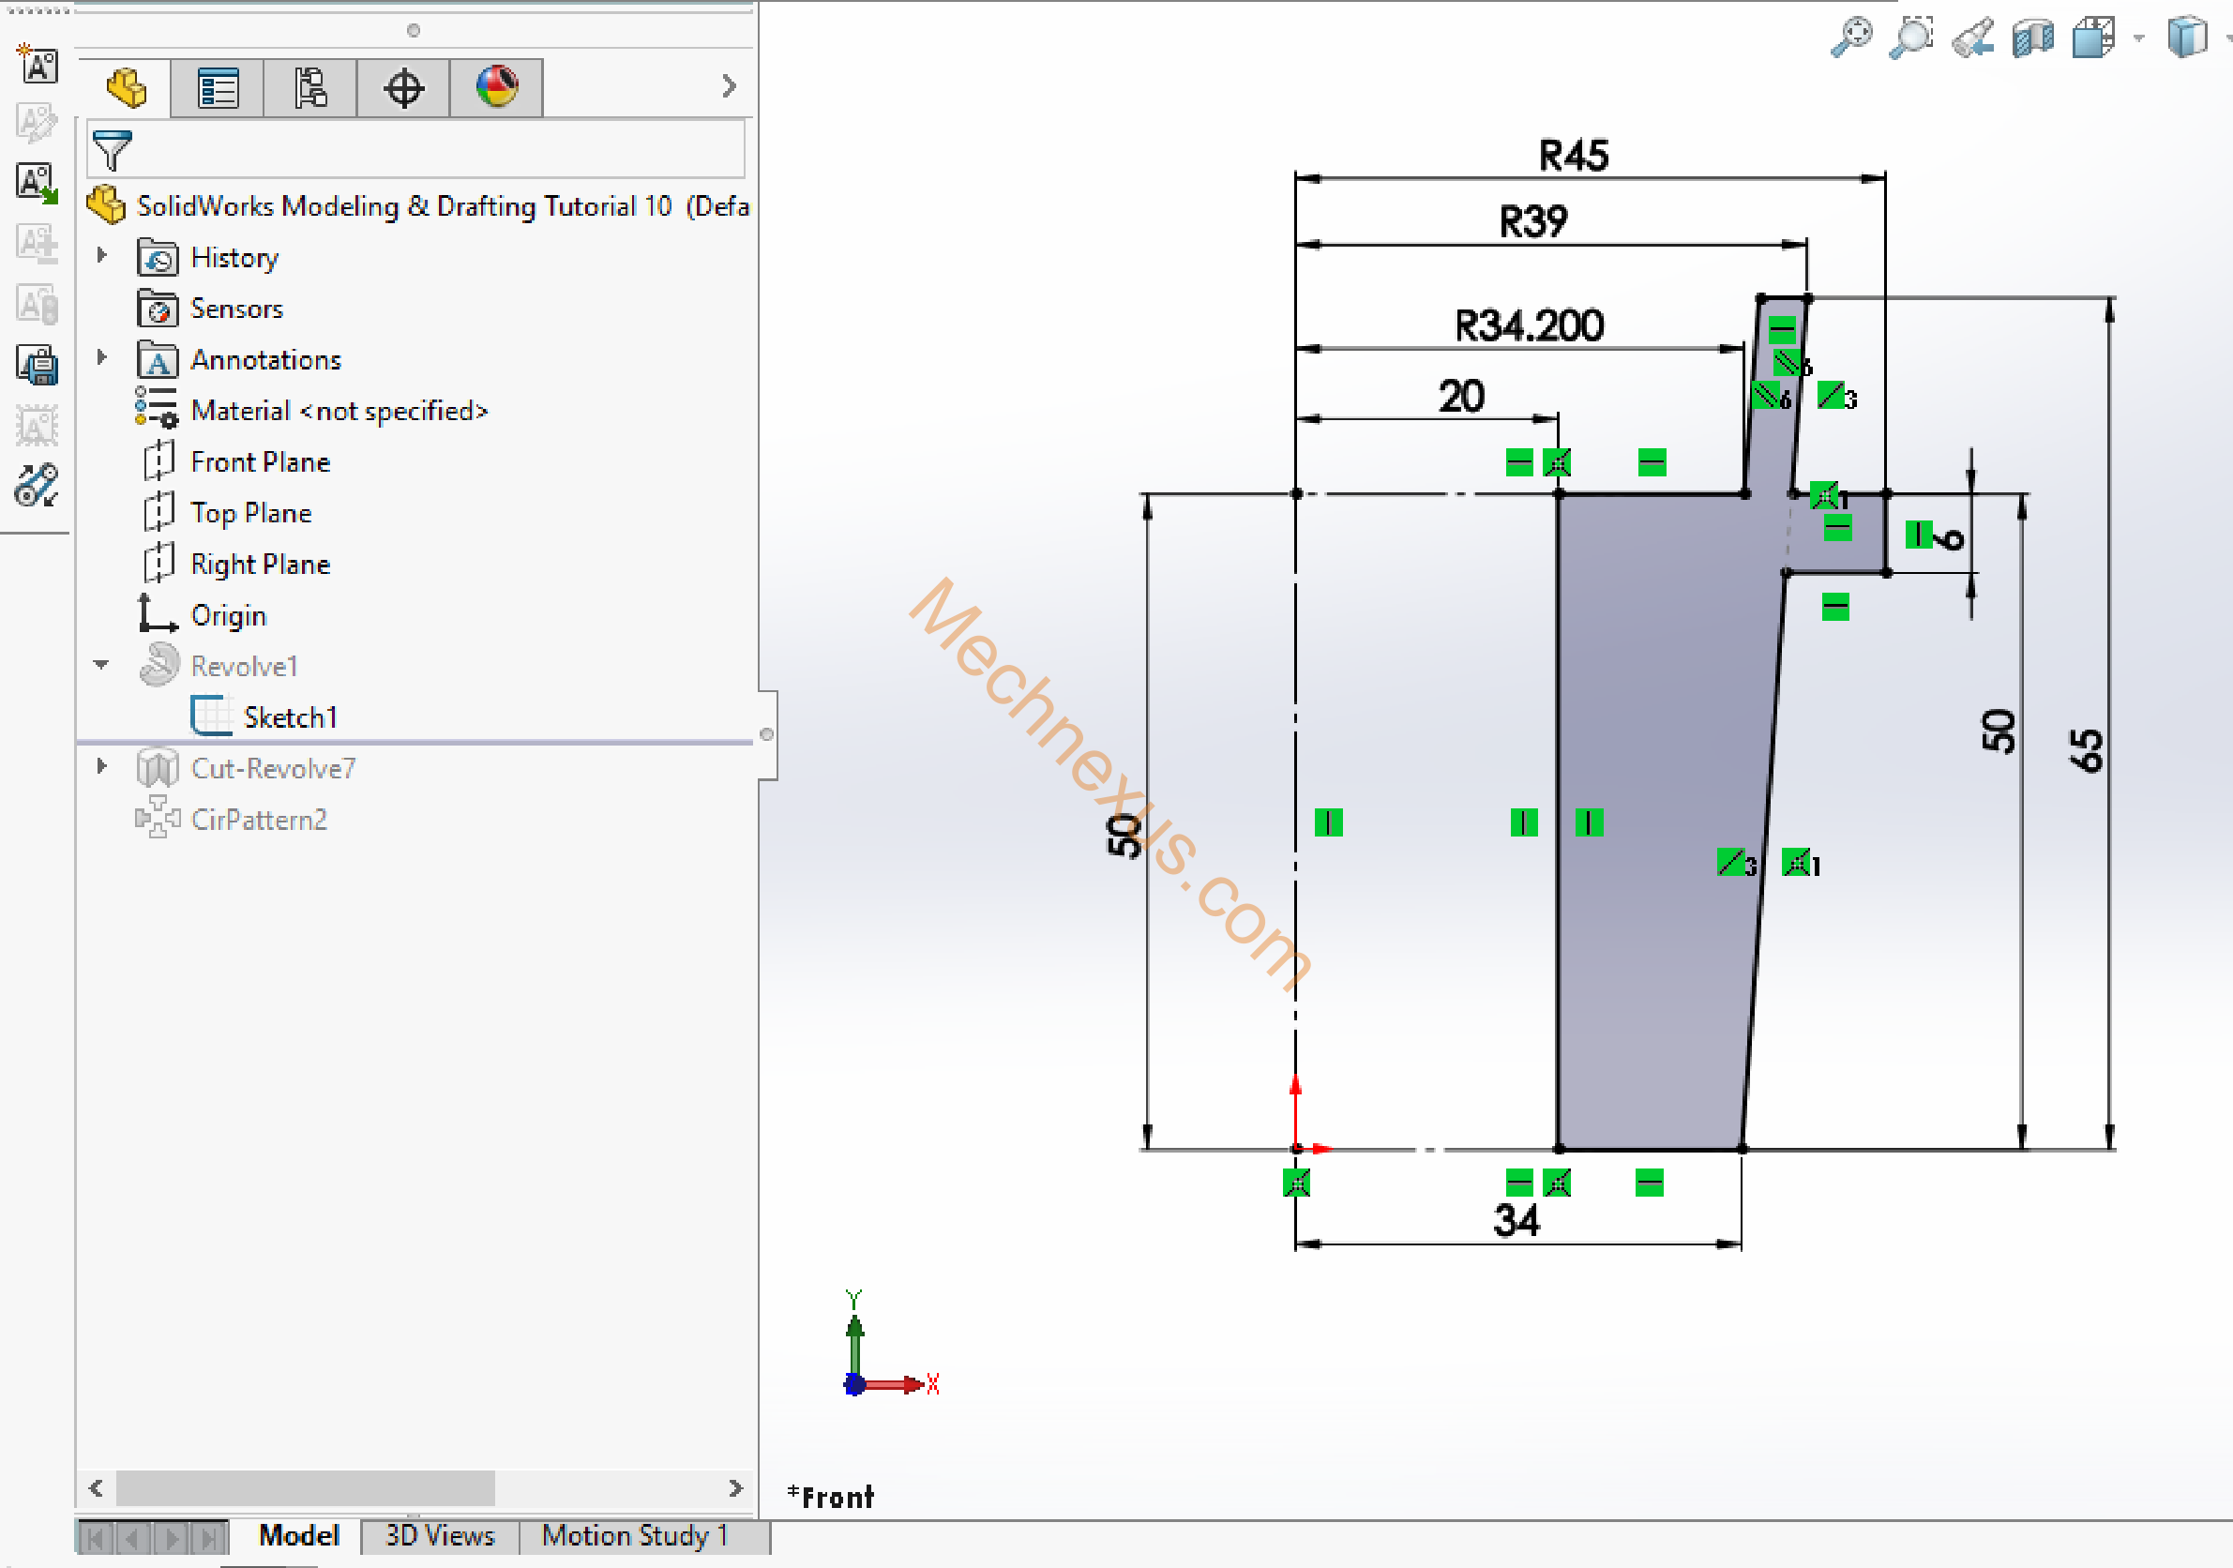Click the Section View icon
The height and width of the screenshot is (1568, 2233).
[x=2032, y=38]
